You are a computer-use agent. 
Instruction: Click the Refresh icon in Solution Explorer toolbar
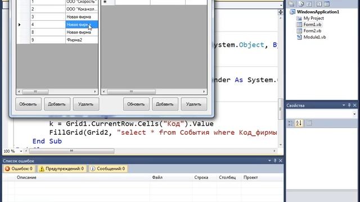[309, 4]
